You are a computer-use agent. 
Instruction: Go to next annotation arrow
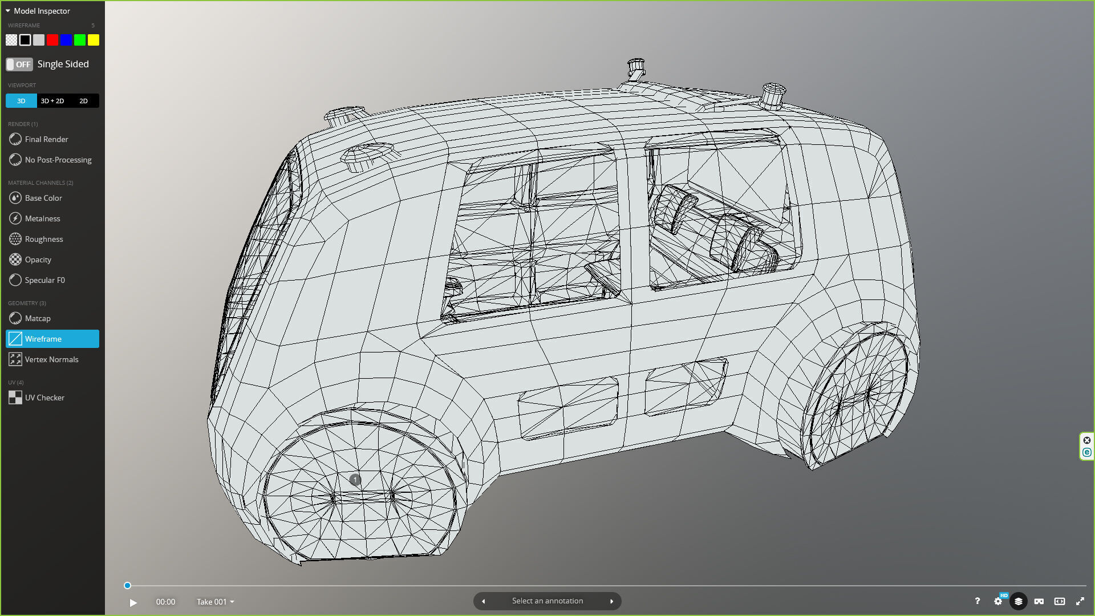[611, 601]
